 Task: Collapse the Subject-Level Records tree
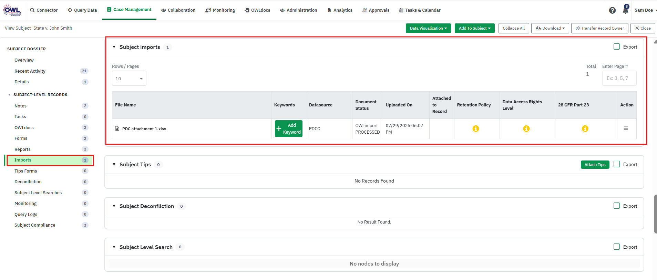pyautogui.click(x=9, y=95)
